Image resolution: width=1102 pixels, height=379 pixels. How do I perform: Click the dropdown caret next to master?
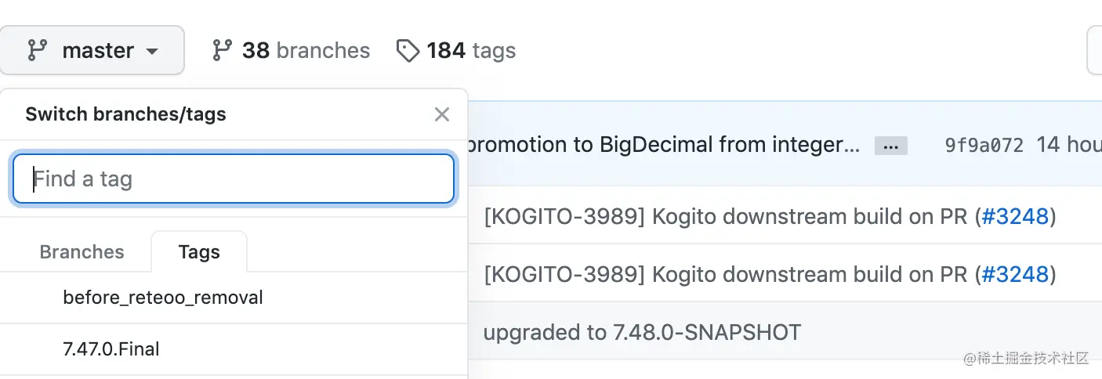click(x=152, y=52)
